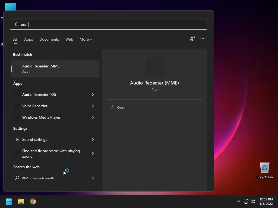Open network status in system tray
This screenshot has width=278, height=208.
(x=246, y=201)
